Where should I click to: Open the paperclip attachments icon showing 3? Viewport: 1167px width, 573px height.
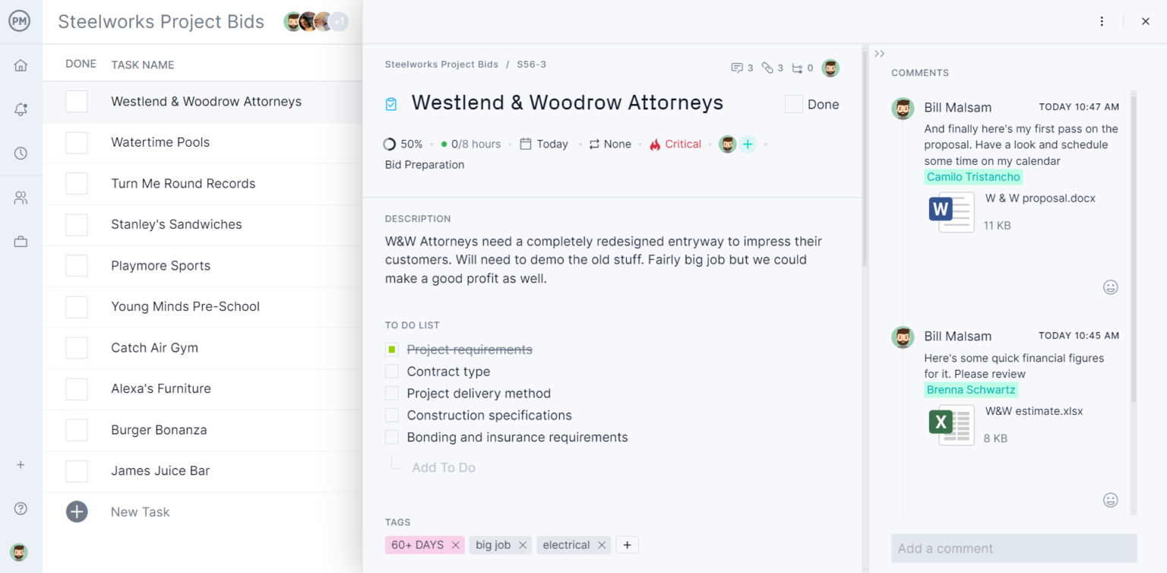[x=769, y=68]
